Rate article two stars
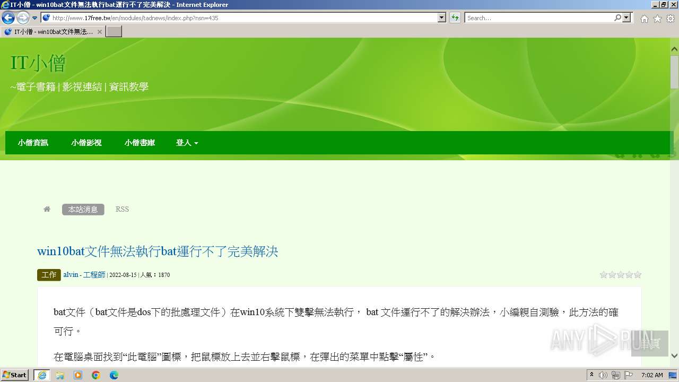Screen dimensions: 679x382 pyautogui.click(x=612, y=275)
